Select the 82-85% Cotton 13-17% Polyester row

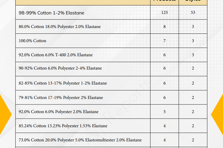click(111, 83)
